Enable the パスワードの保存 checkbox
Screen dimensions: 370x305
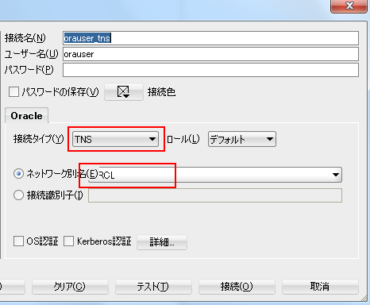point(13,92)
